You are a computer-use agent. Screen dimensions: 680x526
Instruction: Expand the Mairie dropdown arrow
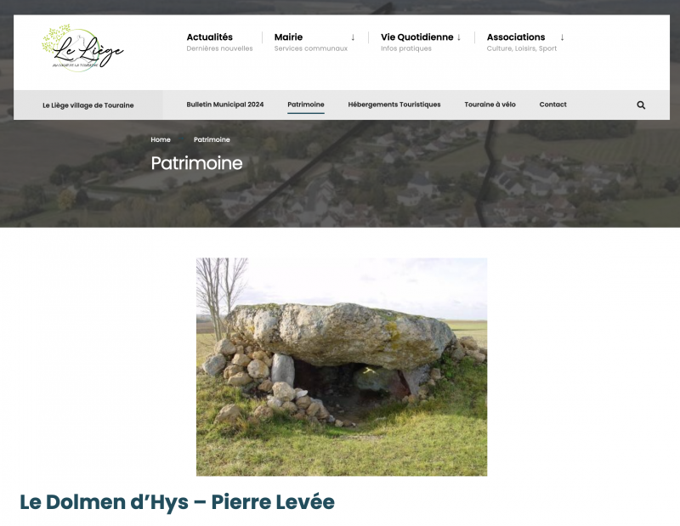coord(353,37)
